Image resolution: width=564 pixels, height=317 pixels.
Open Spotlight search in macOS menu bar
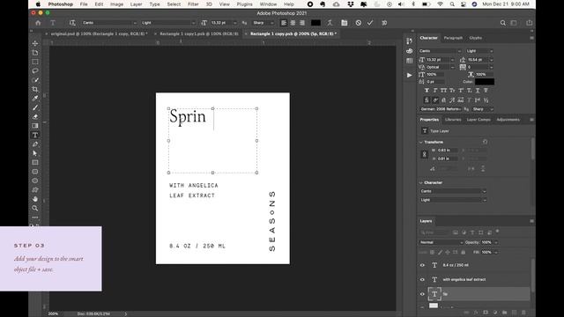[452, 4]
